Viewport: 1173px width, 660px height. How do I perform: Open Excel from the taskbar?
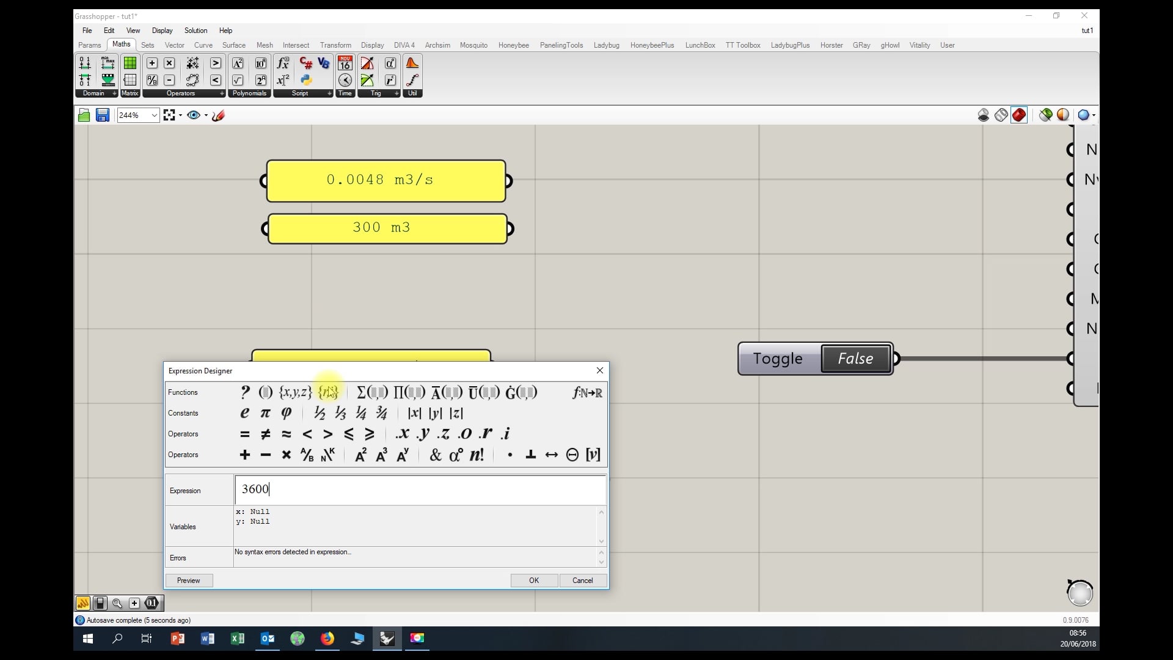[238, 639]
